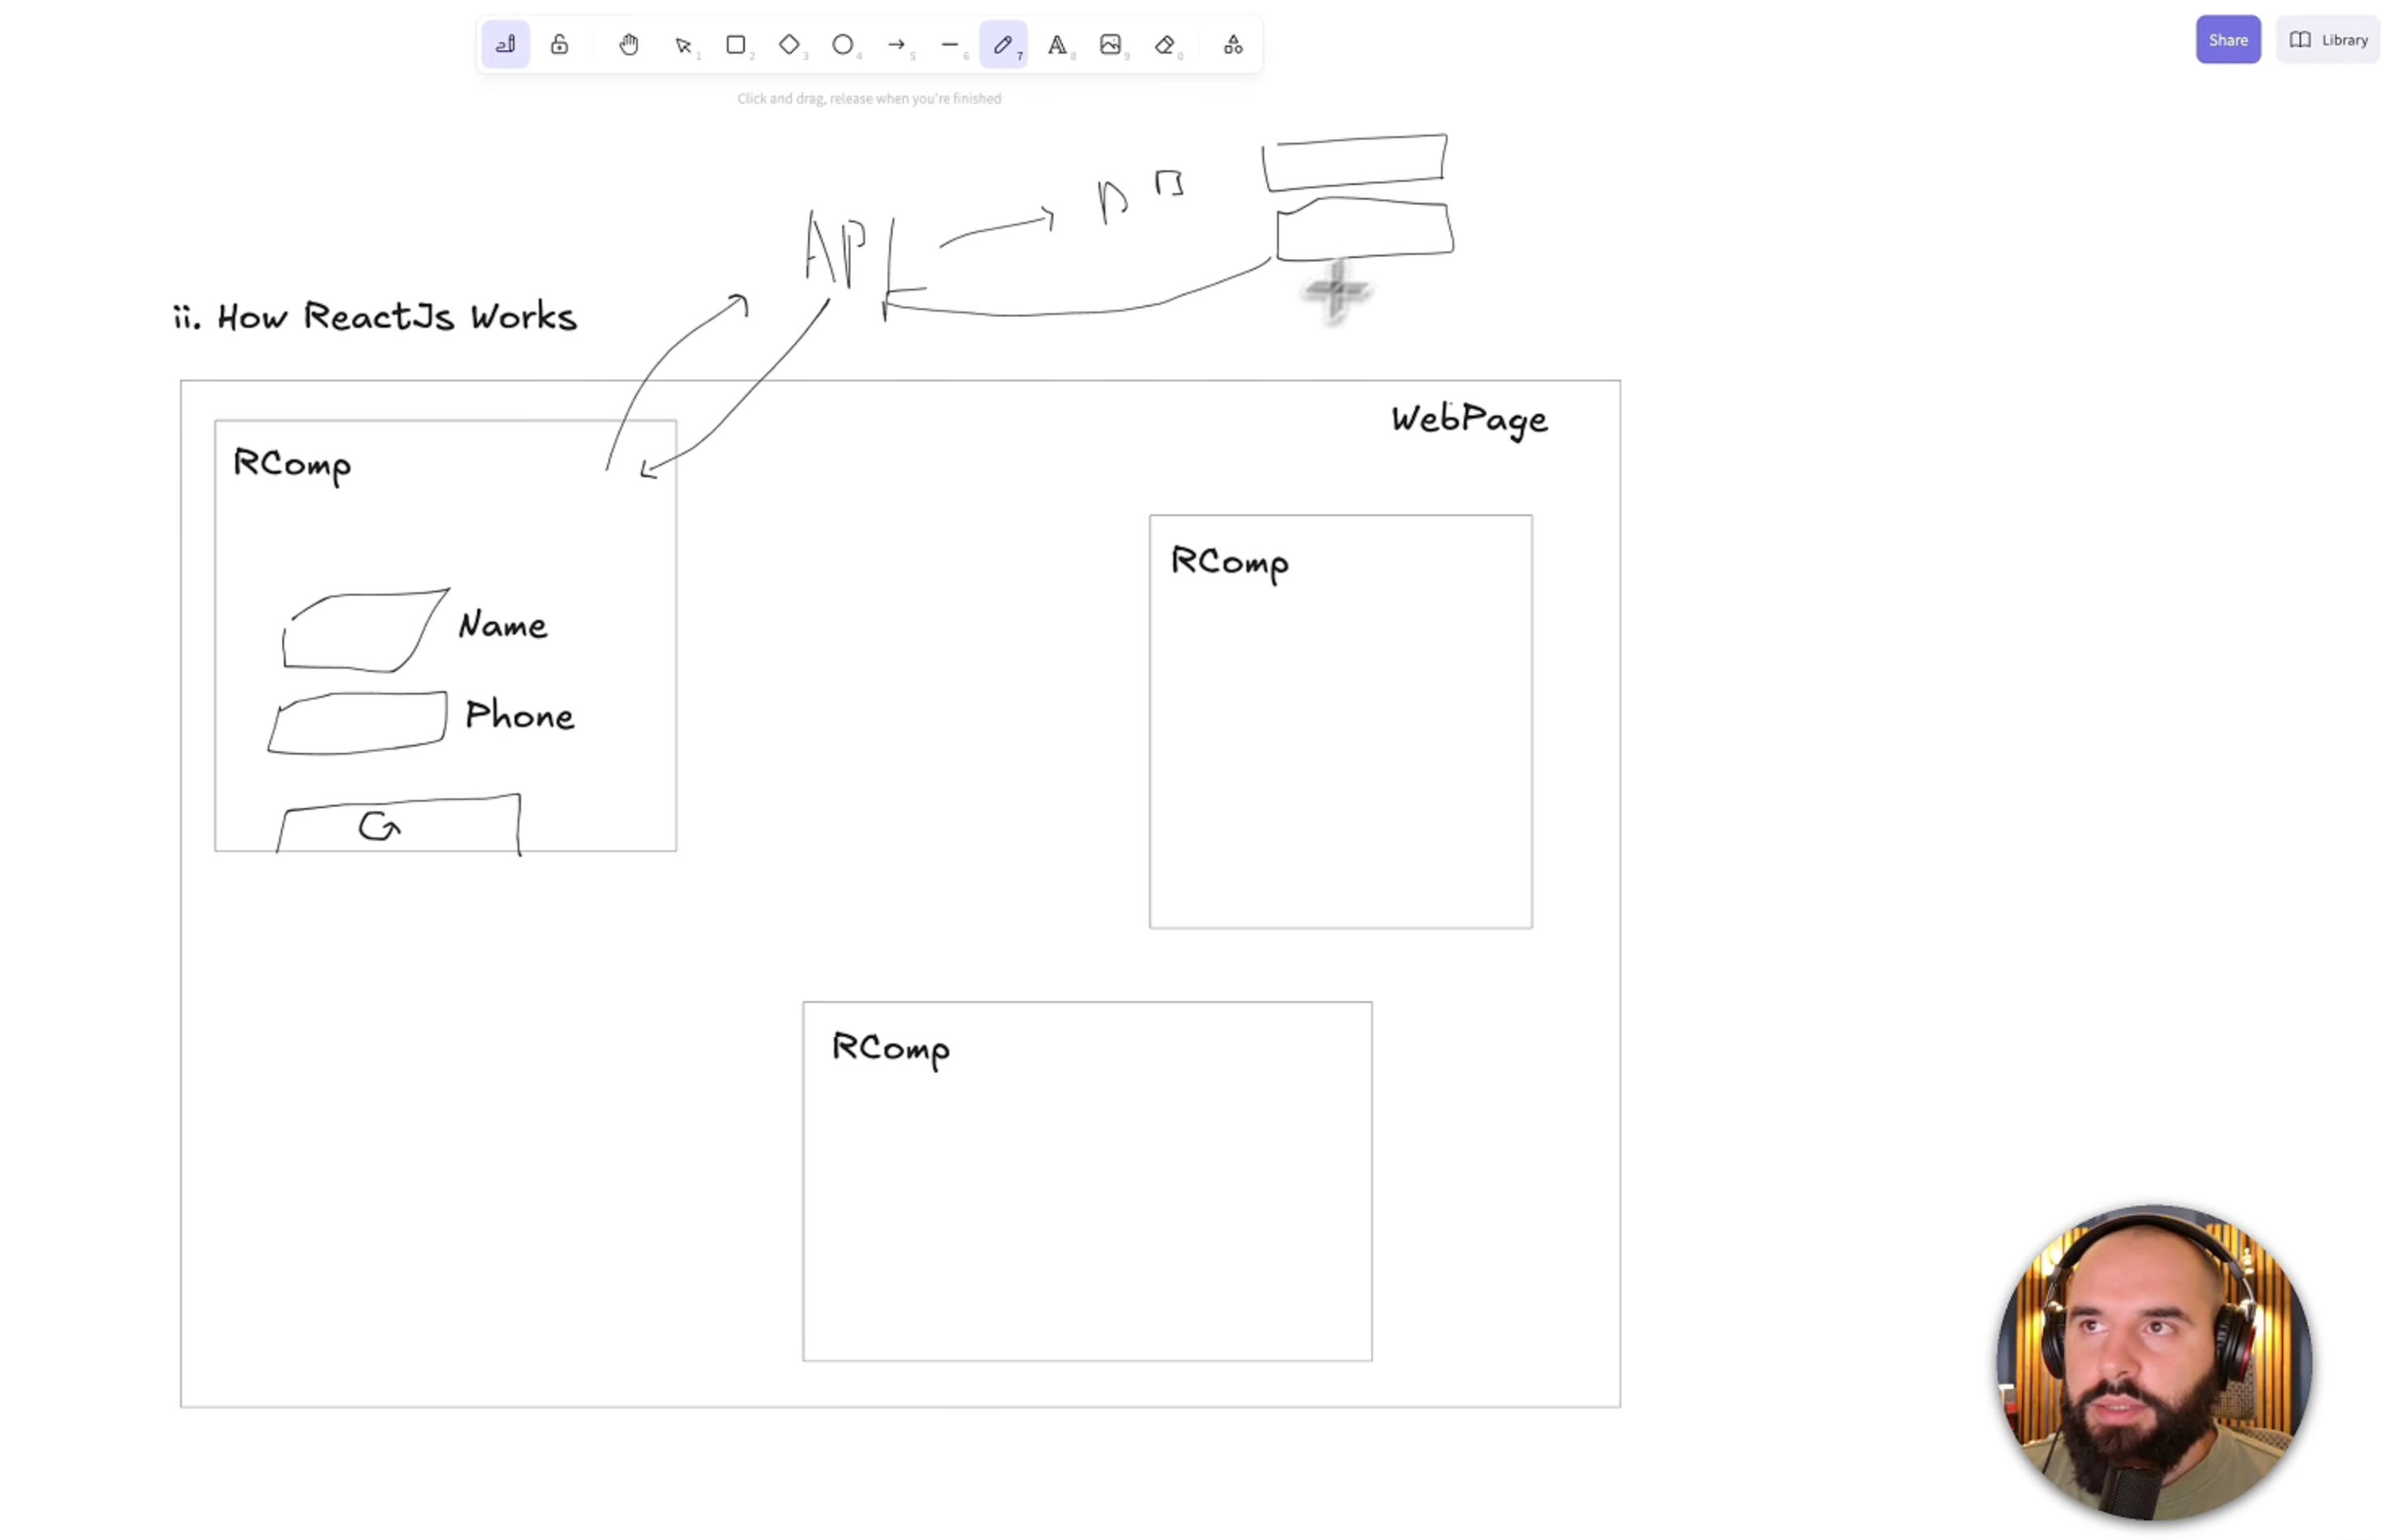Select the Insert image tool
The height and width of the screenshot is (1540, 2392).
pyautogui.click(x=1110, y=45)
